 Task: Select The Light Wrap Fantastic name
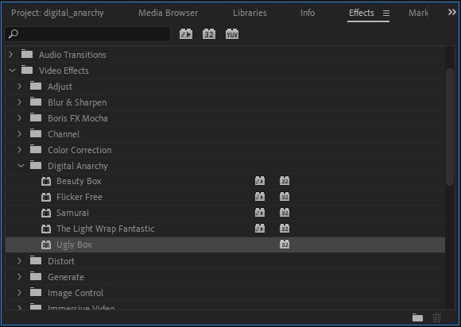tap(105, 229)
